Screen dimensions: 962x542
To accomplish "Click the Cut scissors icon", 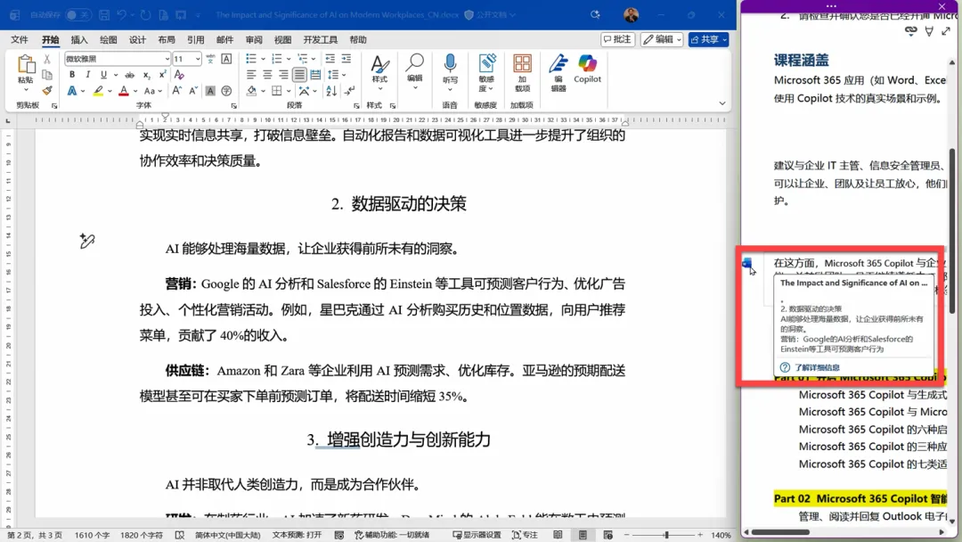I will (x=46, y=60).
